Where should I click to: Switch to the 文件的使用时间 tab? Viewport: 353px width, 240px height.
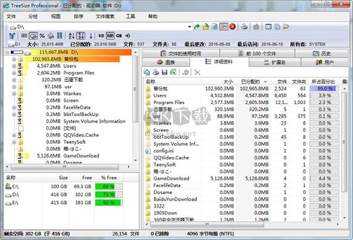[x=181, y=54]
